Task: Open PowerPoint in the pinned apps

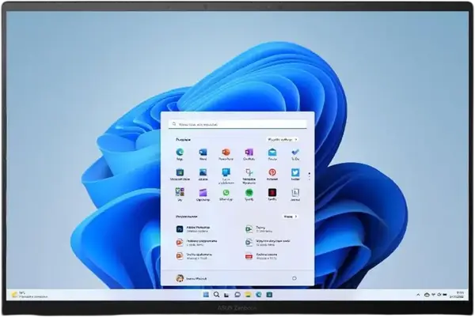Action: 226,153
